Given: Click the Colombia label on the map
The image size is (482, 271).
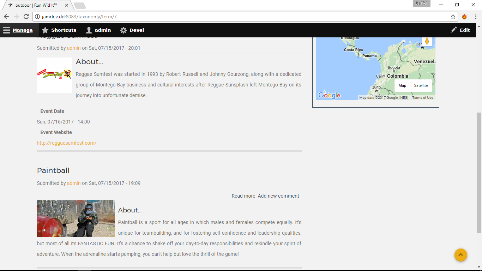Looking at the screenshot, I should [398, 76].
